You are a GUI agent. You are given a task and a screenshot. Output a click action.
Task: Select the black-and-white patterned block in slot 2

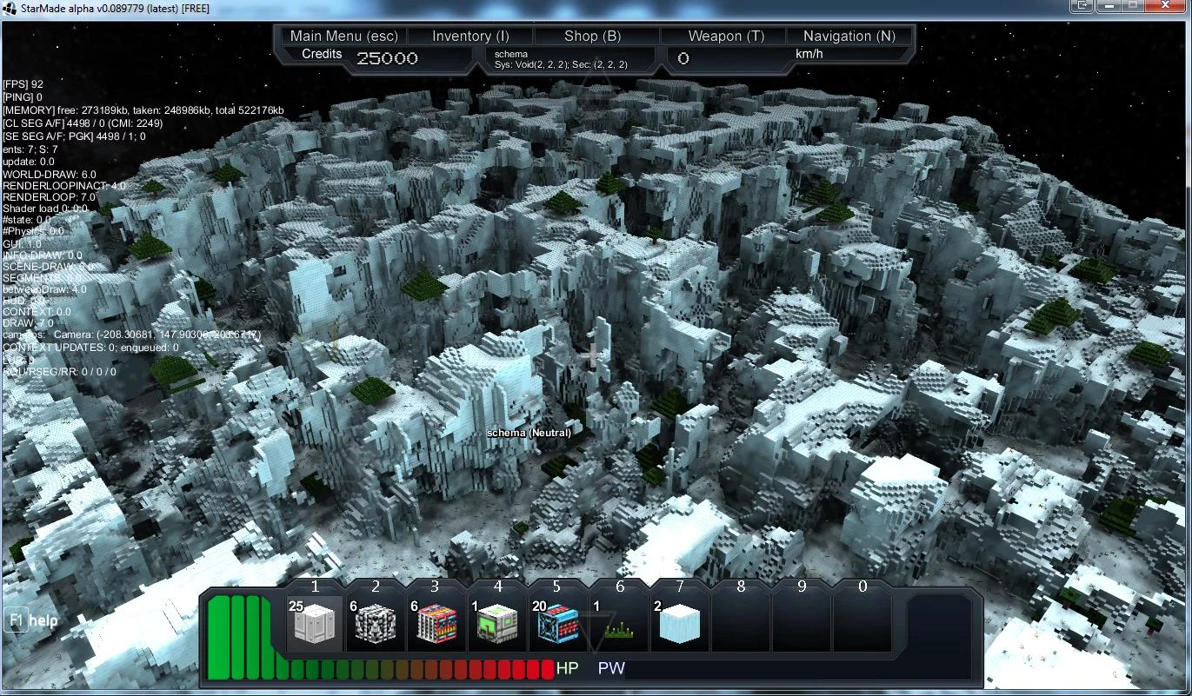pos(376,623)
